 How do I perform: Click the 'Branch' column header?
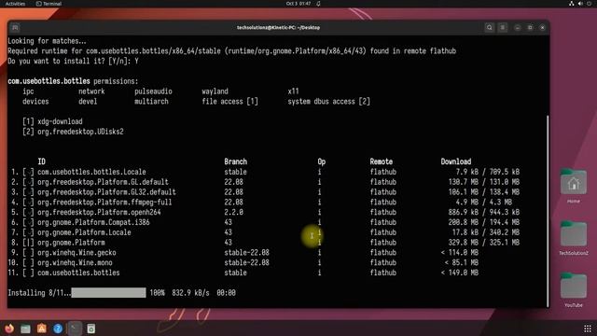[235, 161]
